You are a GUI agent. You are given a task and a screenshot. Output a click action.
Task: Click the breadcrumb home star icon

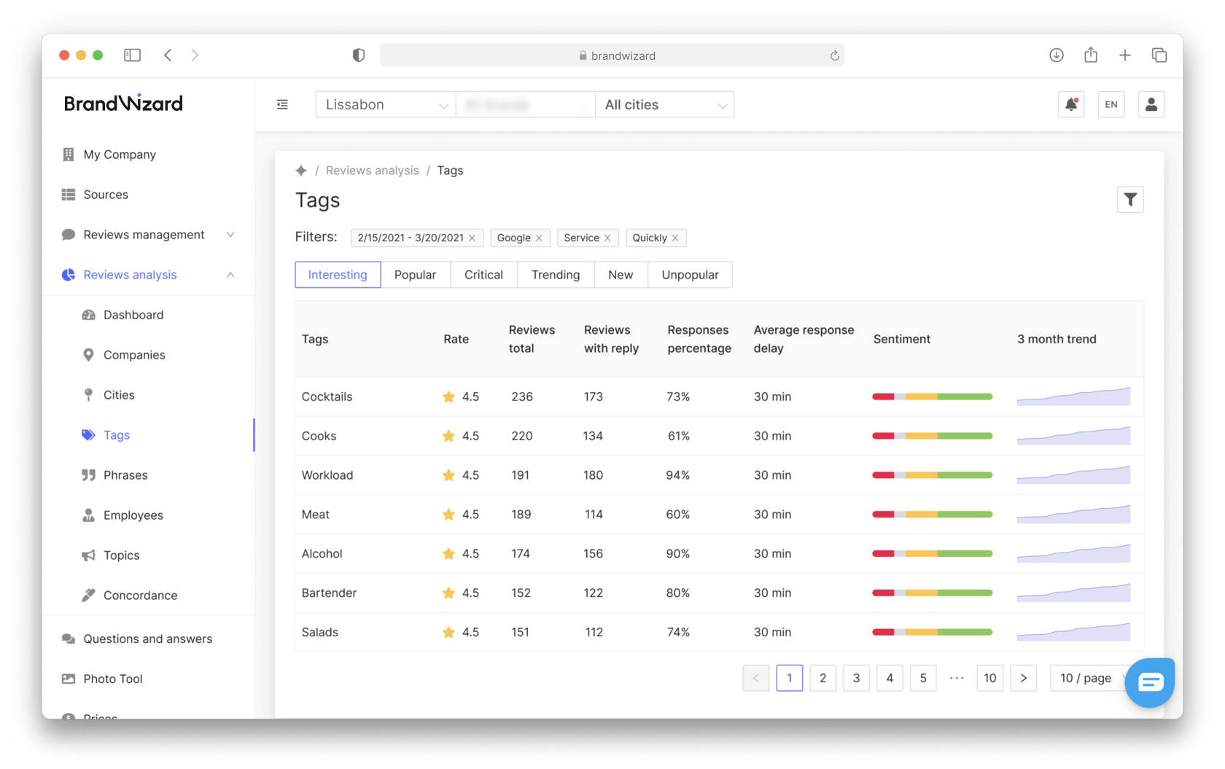click(301, 171)
